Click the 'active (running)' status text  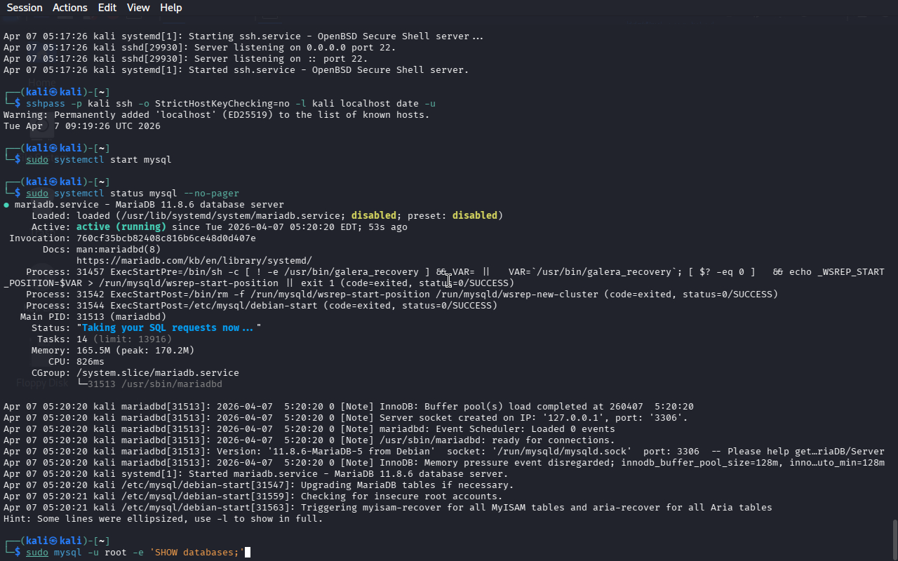(121, 227)
